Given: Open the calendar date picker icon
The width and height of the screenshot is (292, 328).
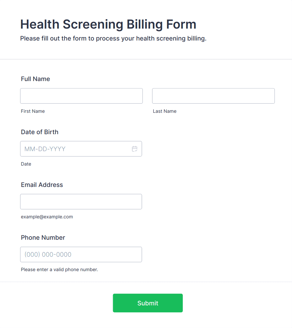Looking at the screenshot, I should click(x=135, y=149).
